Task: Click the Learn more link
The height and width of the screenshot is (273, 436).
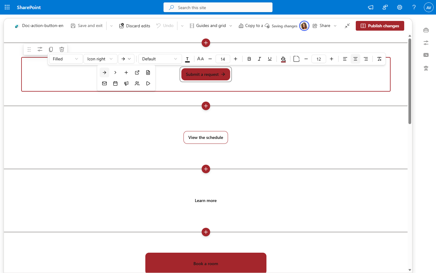Action: point(206,201)
